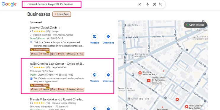Click the Sponsored label
Screen dimensions: 220x110
(x=36, y=22)
